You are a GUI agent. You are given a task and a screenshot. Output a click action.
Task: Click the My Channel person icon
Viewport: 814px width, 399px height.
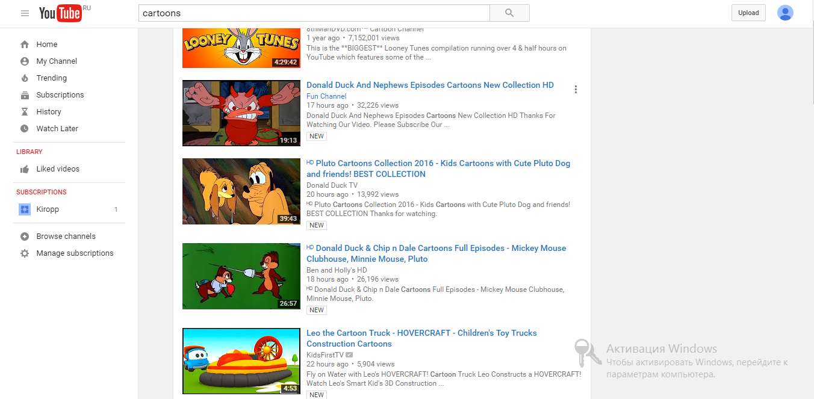(25, 61)
